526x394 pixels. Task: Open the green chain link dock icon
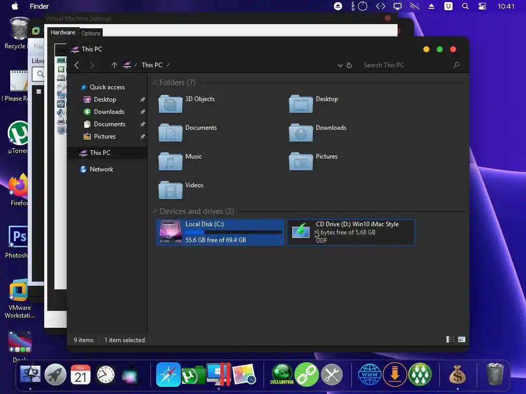coord(307,374)
